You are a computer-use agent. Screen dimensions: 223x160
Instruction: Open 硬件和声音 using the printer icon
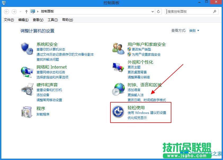coord(27,90)
